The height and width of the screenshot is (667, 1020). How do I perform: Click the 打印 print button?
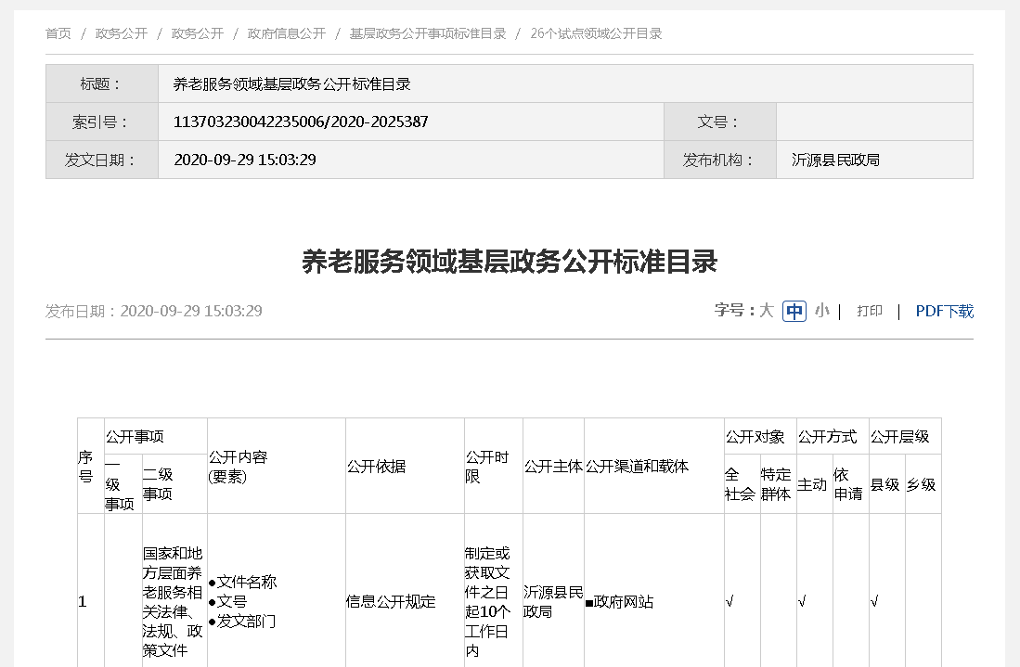coord(870,311)
